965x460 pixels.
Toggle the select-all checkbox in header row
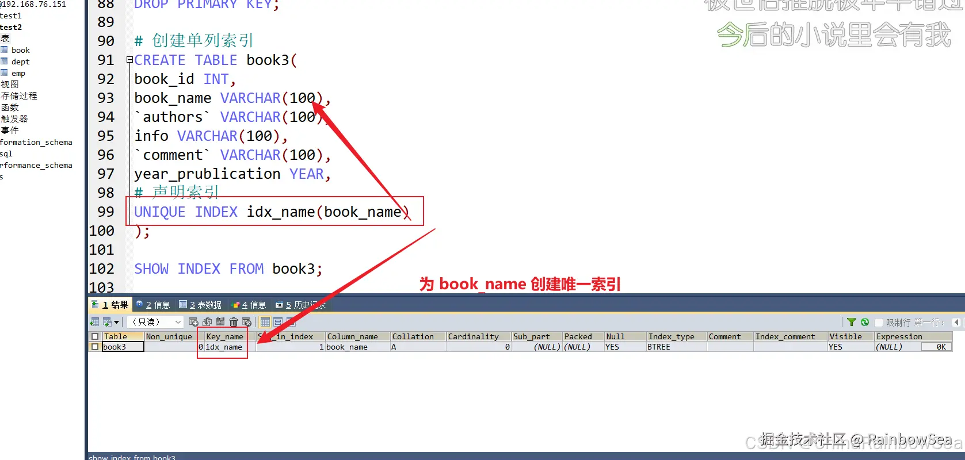[x=95, y=336]
